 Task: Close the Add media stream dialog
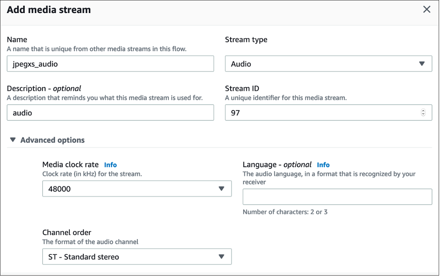[x=426, y=9]
